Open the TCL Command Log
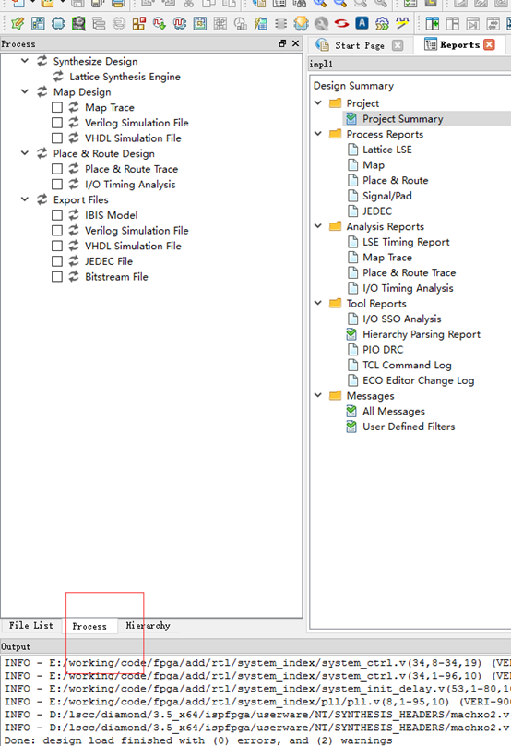511x746 pixels. 407,365
